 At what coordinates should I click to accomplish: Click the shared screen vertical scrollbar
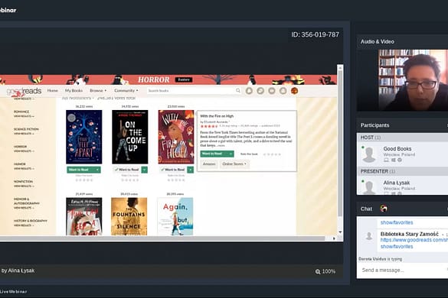[340, 144]
